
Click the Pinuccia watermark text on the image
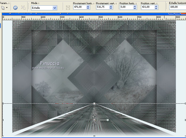(x=50, y=63)
